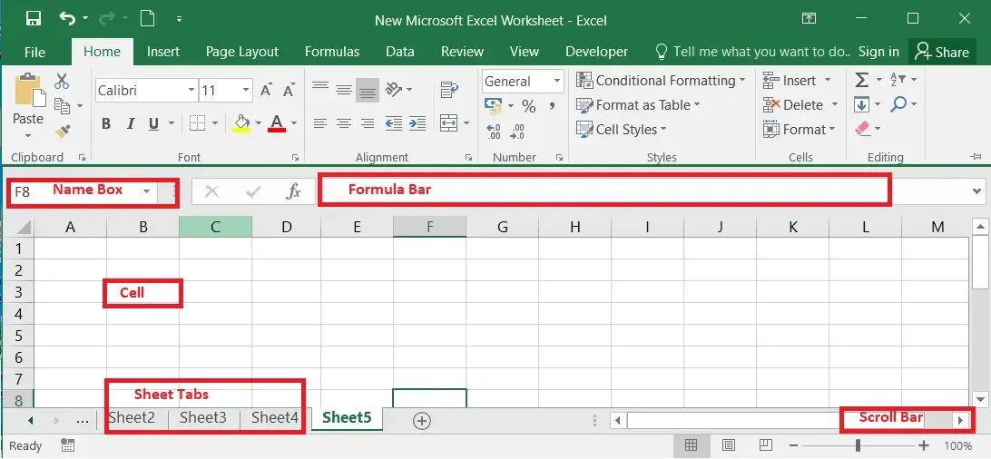Click the Wrap Text icon
The height and width of the screenshot is (459, 991).
coord(449,90)
